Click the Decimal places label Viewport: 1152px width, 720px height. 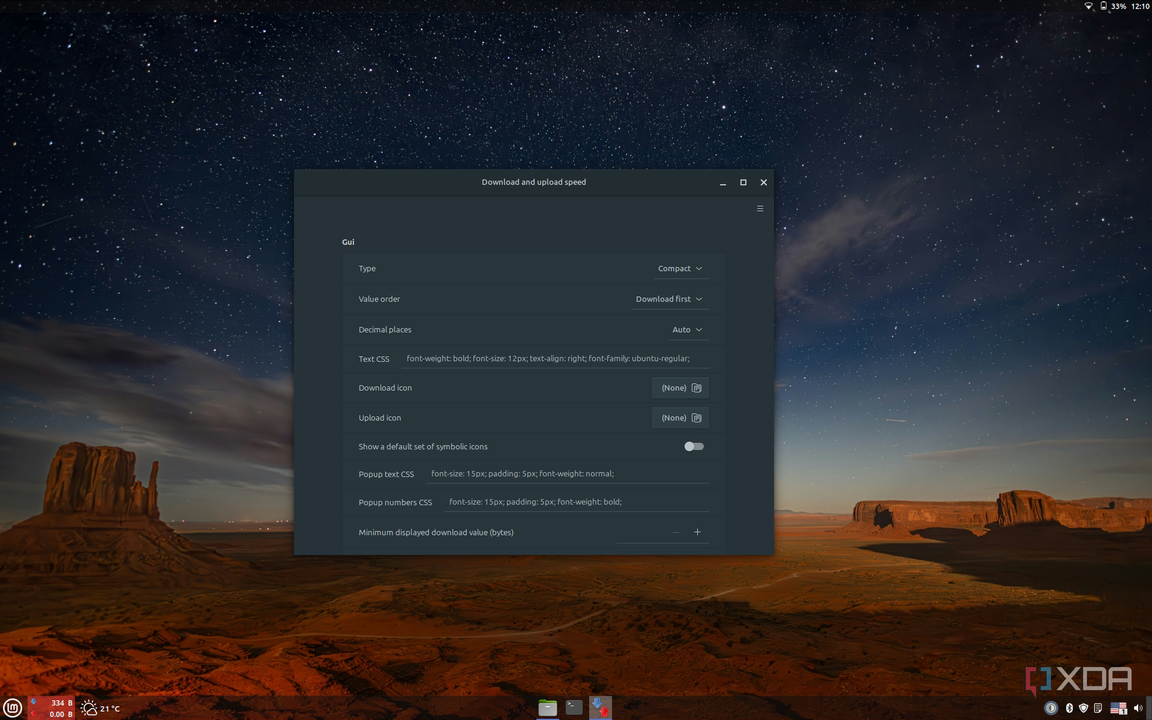(385, 330)
